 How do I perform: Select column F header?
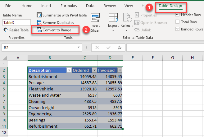click(x=153, y=58)
